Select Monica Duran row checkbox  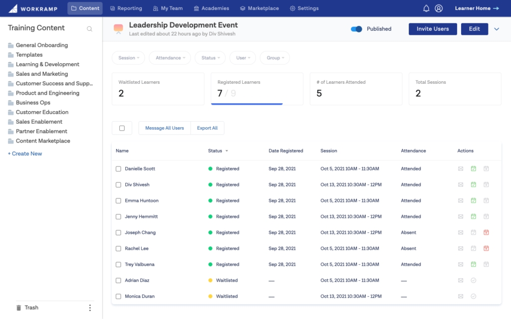[x=118, y=297]
